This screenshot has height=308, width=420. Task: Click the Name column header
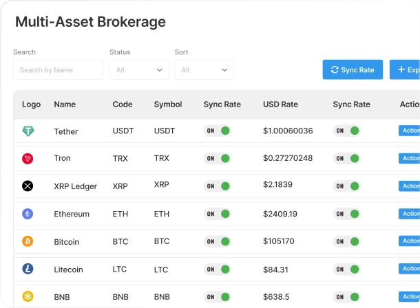(65, 104)
